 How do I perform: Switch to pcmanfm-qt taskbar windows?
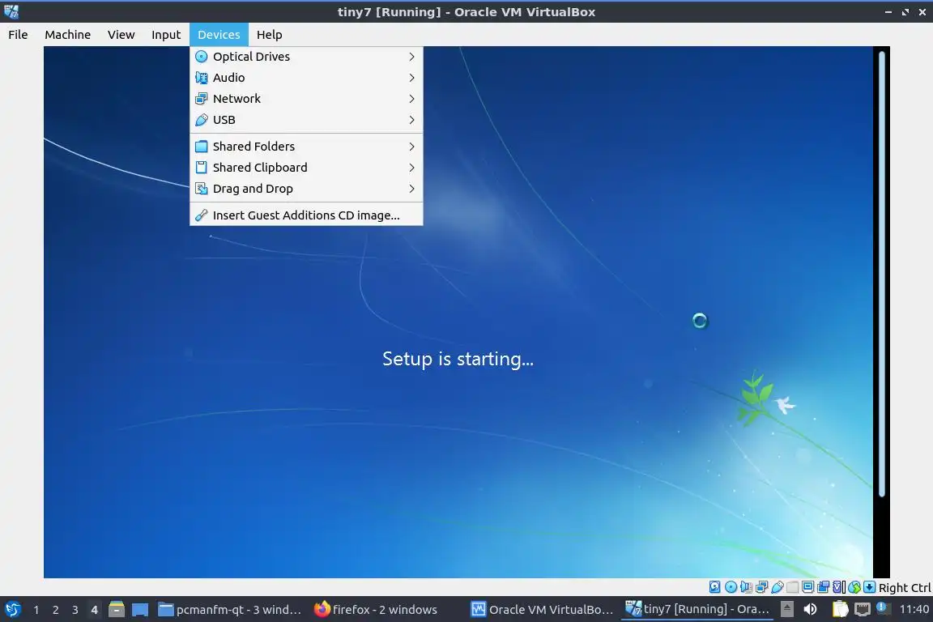point(231,610)
